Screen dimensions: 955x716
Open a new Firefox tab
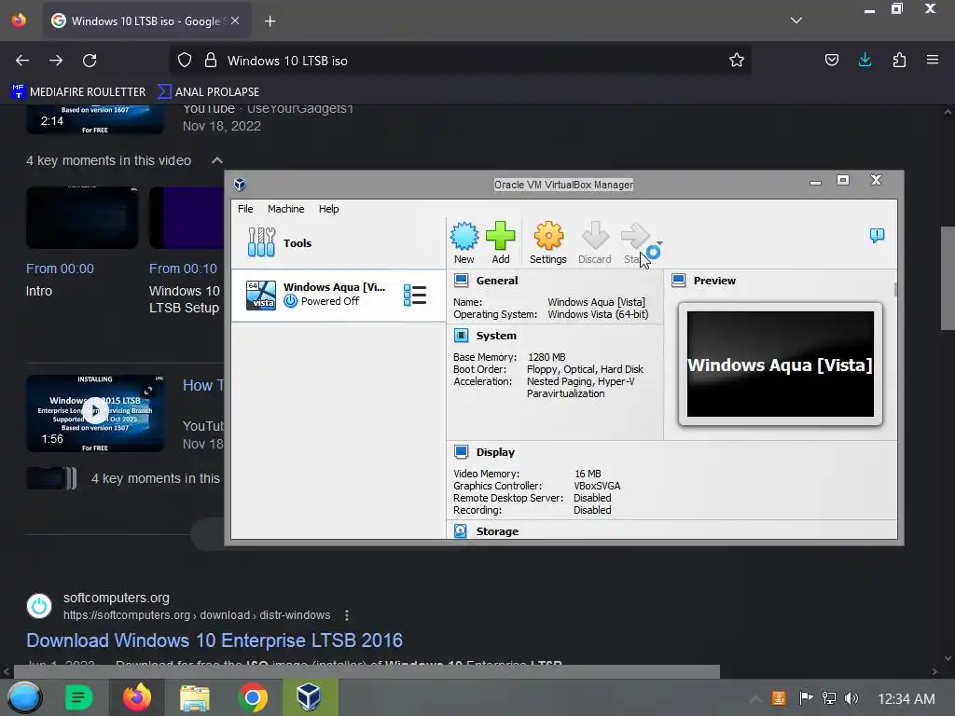coord(270,21)
